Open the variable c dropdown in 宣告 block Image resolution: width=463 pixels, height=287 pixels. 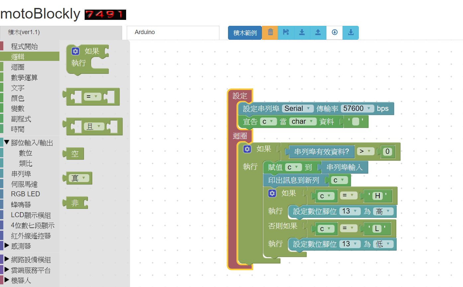coord(269,121)
